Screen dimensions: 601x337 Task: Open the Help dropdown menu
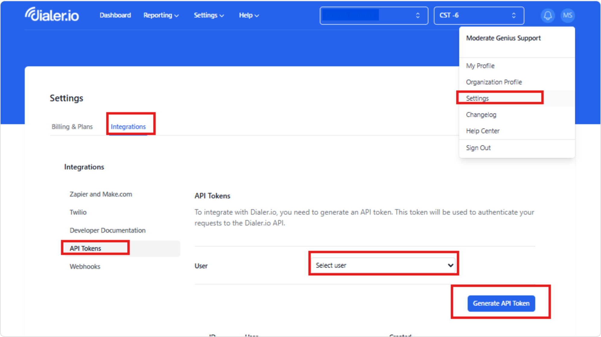pos(249,15)
